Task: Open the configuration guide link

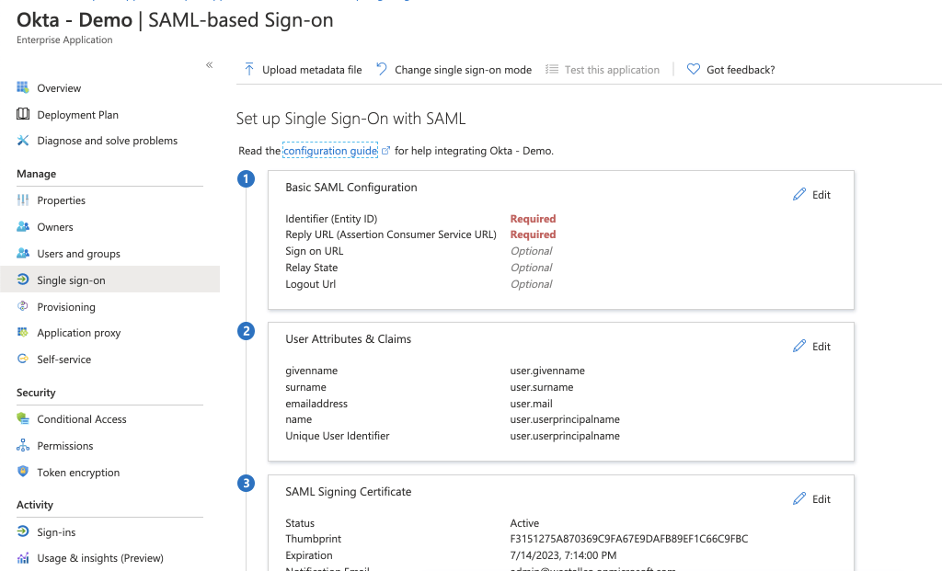Action: coord(330,151)
